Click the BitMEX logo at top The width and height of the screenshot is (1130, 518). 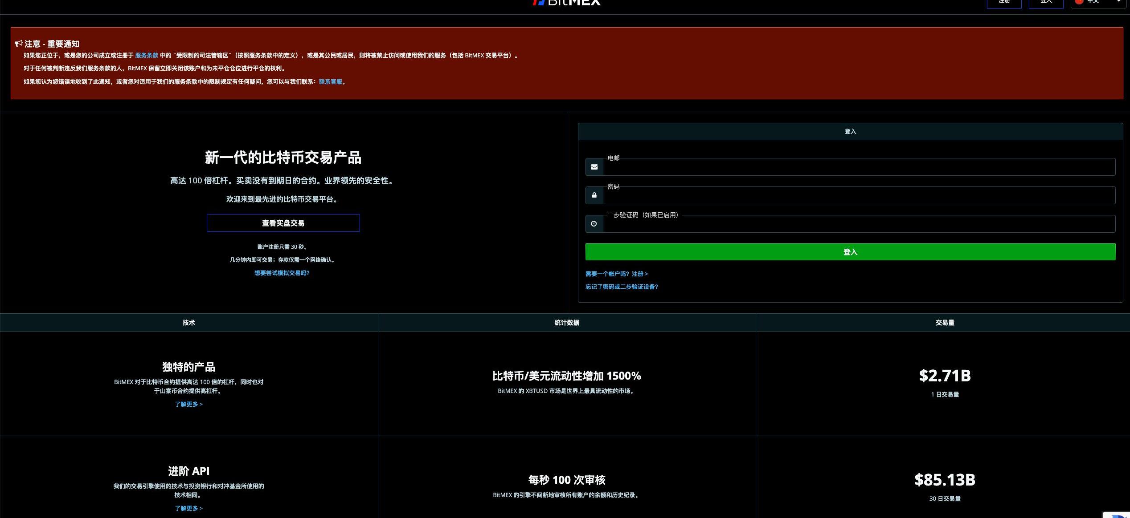[x=567, y=2]
